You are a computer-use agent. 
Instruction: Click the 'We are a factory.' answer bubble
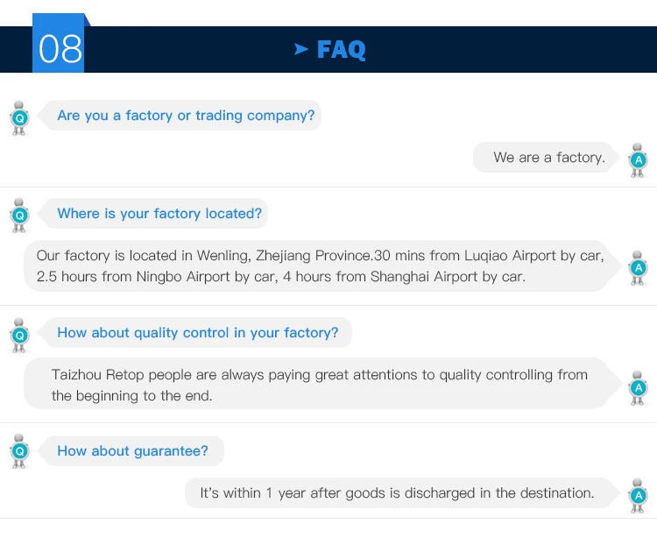[548, 158]
